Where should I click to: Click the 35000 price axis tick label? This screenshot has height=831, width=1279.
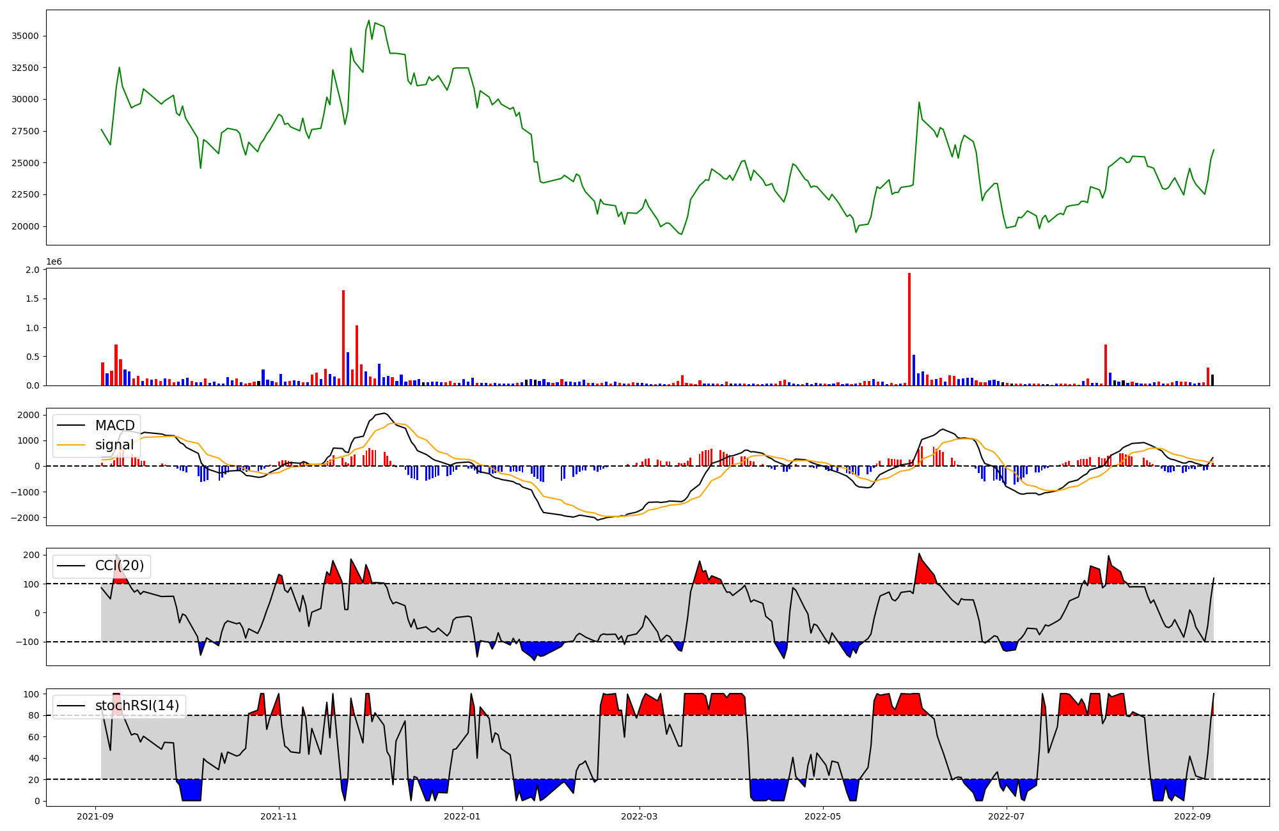click(26, 36)
